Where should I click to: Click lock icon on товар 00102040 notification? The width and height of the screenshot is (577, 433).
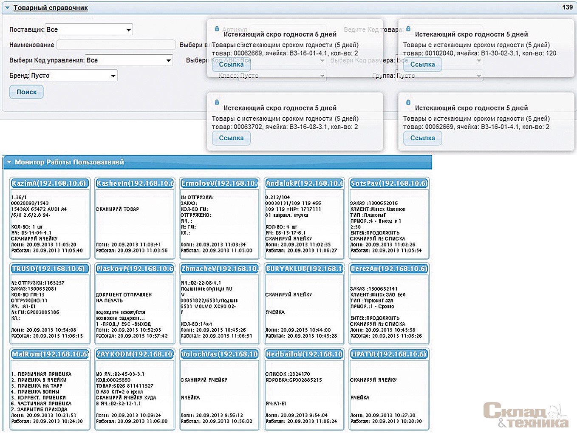(408, 29)
